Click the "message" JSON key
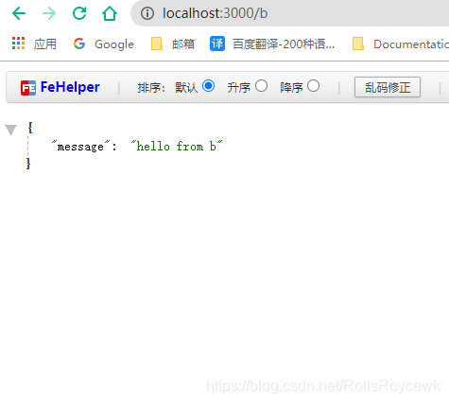Screen dimensions: 449x403 click(81, 147)
